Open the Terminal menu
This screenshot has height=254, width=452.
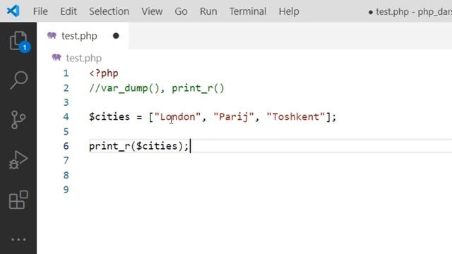click(248, 11)
